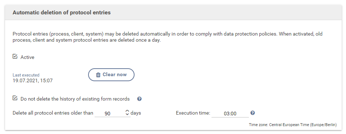The height and width of the screenshot is (134, 346).
Task: Open help icon next to Execution time
Action: click(252, 113)
